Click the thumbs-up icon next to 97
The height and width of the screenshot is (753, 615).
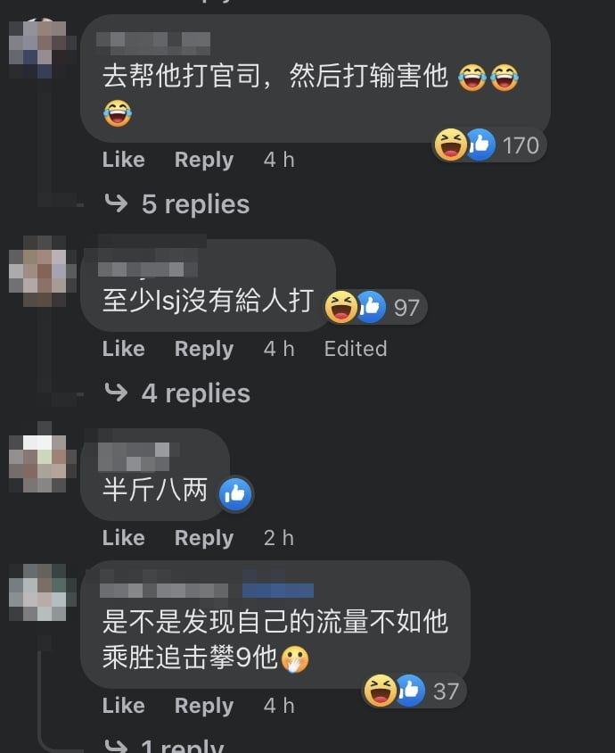coord(371,306)
